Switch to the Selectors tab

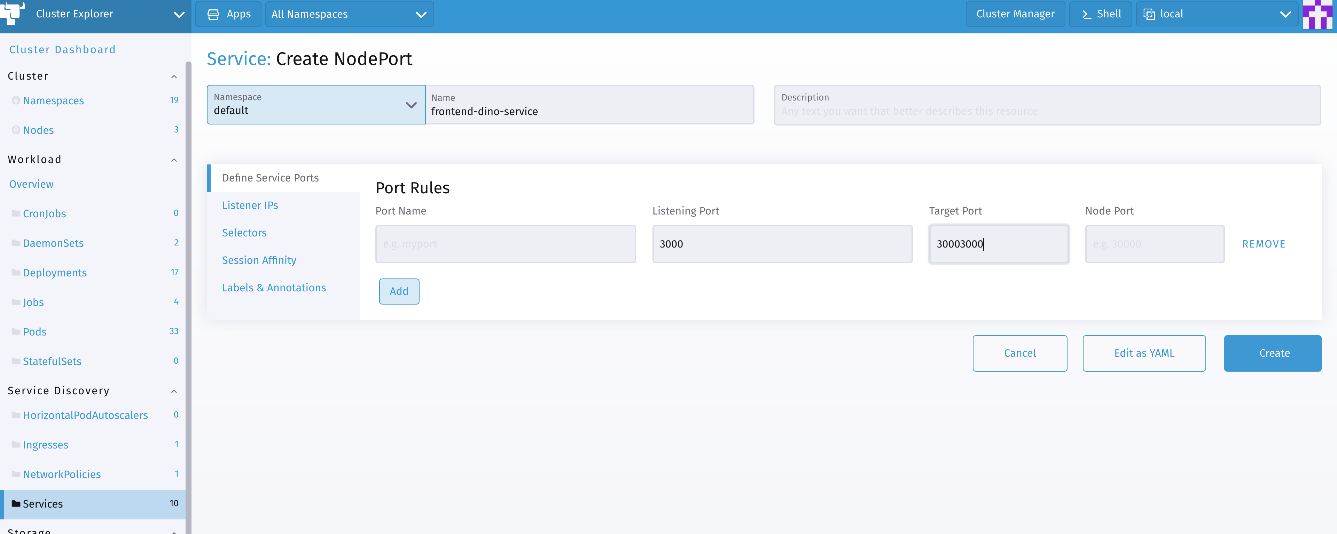[244, 233]
